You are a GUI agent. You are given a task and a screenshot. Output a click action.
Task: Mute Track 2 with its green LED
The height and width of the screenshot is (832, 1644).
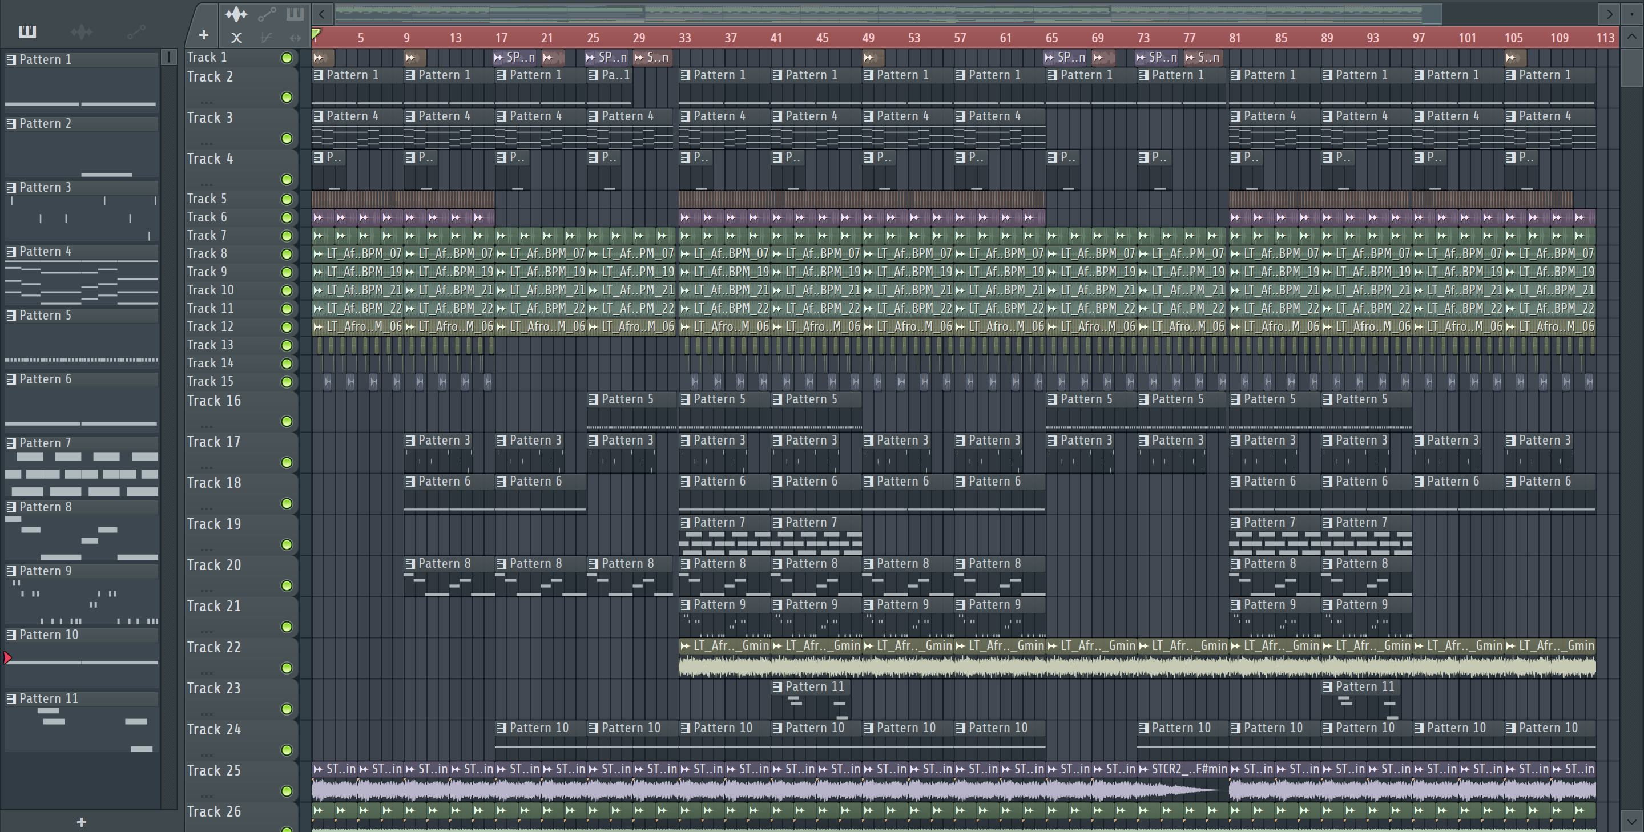coord(287,98)
